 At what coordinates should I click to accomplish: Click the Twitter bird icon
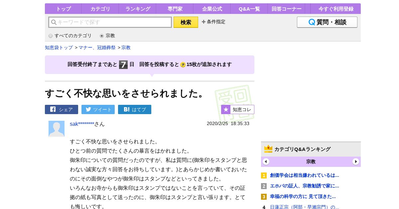coord(88,109)
